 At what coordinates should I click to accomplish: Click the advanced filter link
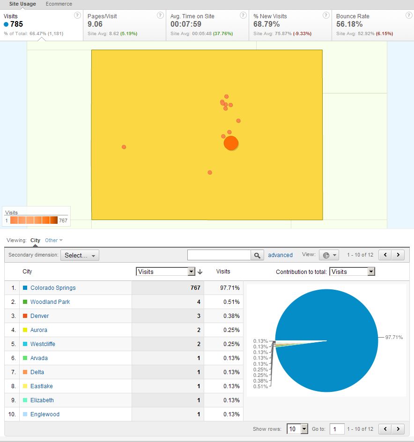point(280,255)
